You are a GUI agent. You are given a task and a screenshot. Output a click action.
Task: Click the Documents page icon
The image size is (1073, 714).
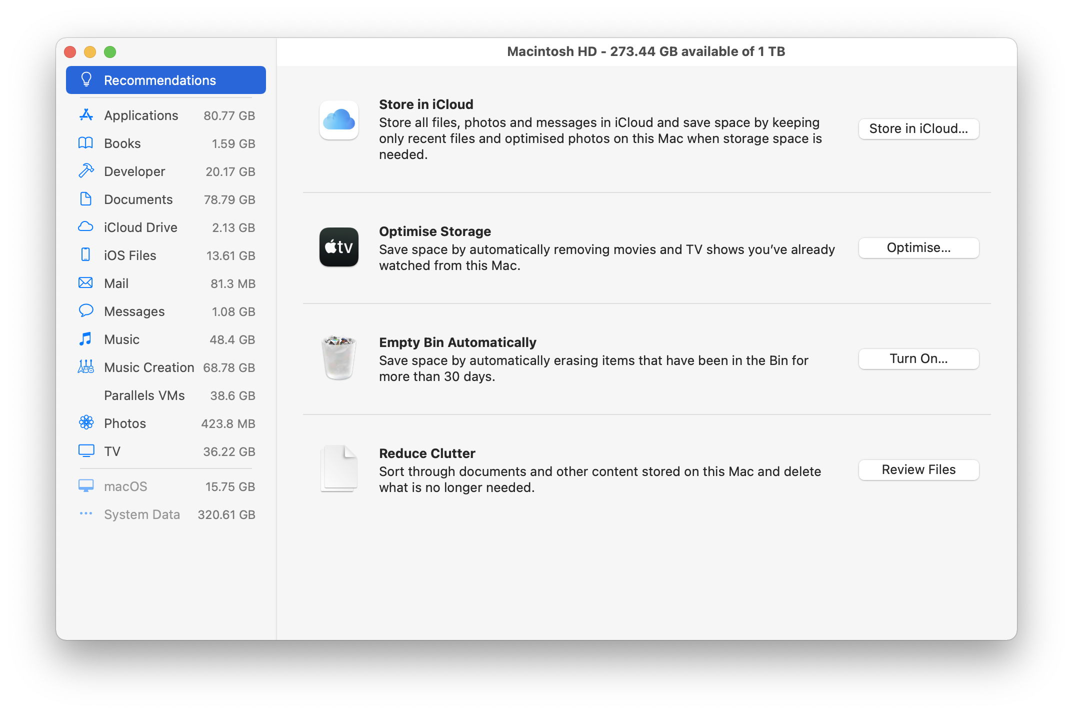coord(86,199)
